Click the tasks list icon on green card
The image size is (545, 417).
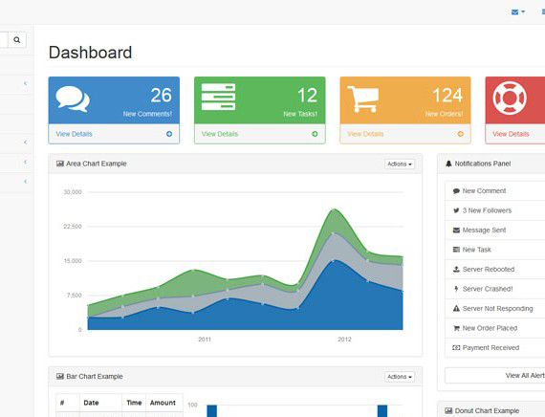[x=218, y=97]
